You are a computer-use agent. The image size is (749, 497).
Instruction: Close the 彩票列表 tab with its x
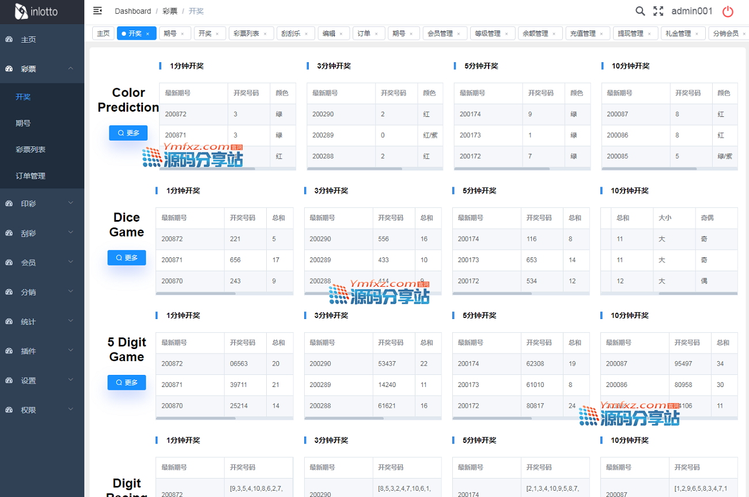coord(265,34)
